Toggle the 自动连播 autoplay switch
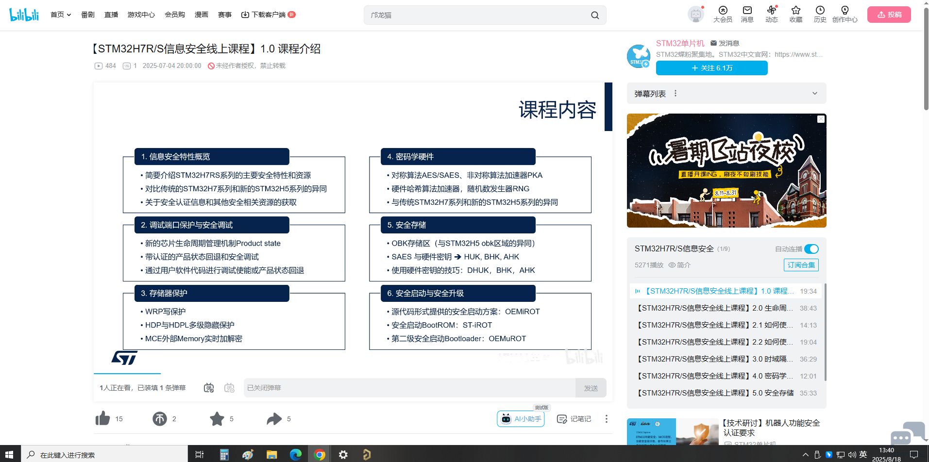This screenshot has height=462, width=929. pos(811,249)
